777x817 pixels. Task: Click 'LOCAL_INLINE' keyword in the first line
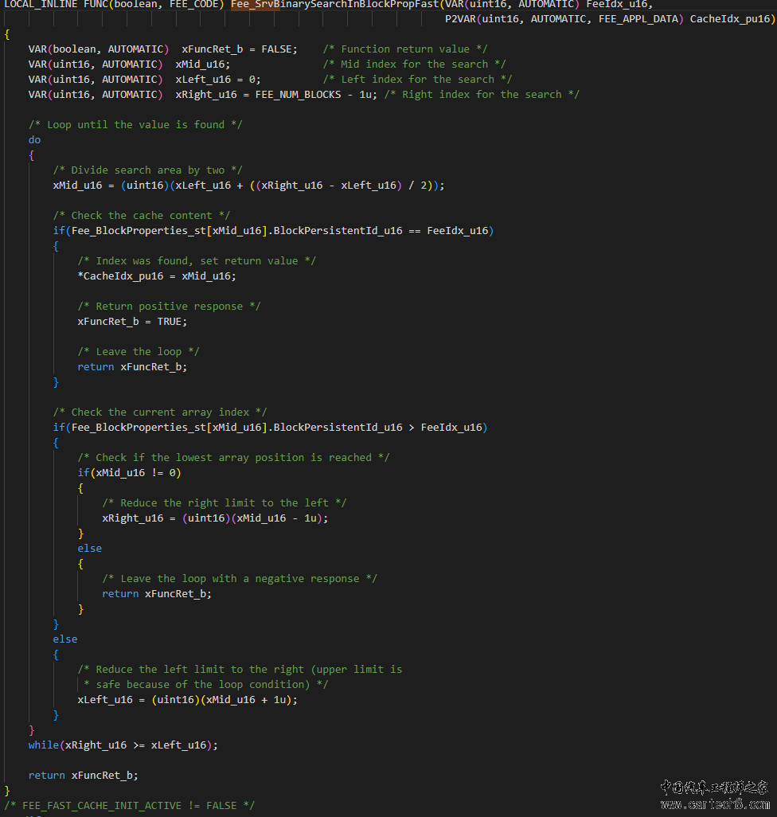pos(41,4)
